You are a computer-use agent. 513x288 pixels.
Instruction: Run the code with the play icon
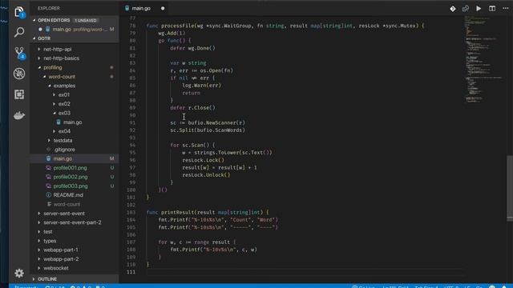point(479,9)
